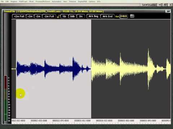The image size is (173, 129).
Task: Open the Info menu
Action: (x=99, y=1)
